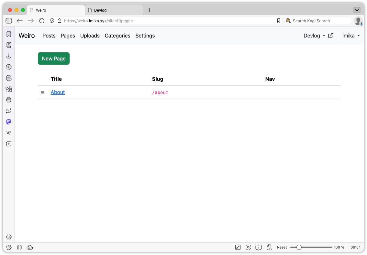Open the Mastodon web panel
Image resolution: width=367 pixels, height=255 pixels.
(9, 122)
